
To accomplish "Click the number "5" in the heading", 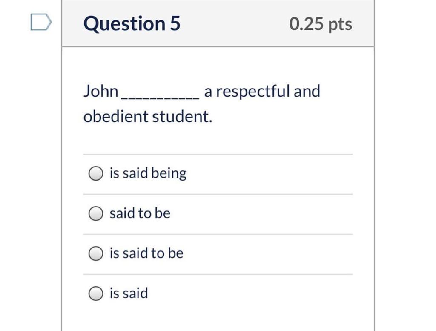I will 175,23.
